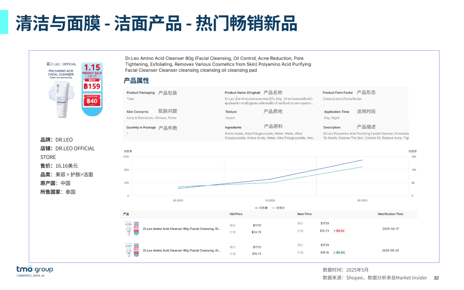Click the long Dr.Leo Amino Acid Cleanser 80g title
This screenshot has width=464, height=290.
point(218,64)
